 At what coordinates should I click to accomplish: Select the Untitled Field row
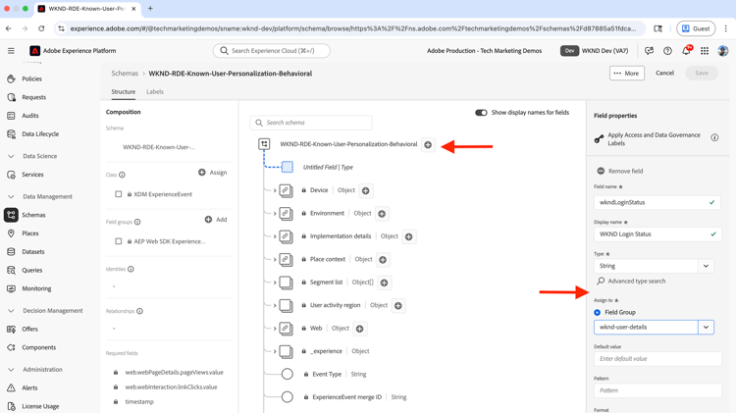click(x=328, y=167)
